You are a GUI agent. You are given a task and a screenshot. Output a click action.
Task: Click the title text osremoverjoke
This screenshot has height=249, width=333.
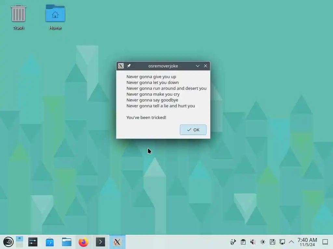pos(163,66)
